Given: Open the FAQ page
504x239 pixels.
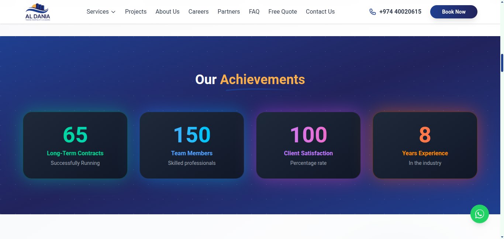Looking at the screenshot, I should coord(254,12).
